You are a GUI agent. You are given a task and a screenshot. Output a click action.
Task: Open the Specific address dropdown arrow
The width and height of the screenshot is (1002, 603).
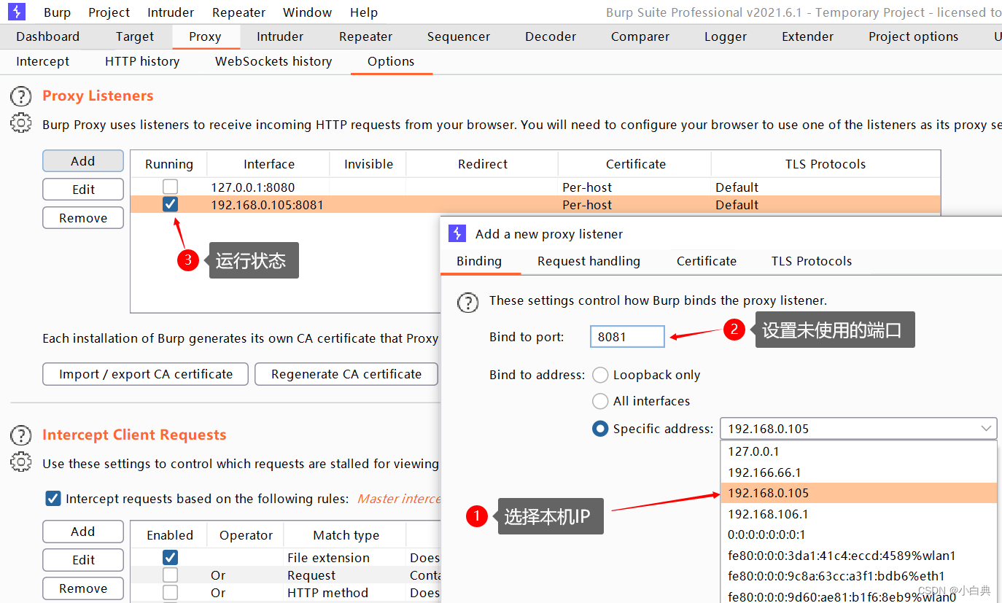pyautogui.click(x=986, y=429)
